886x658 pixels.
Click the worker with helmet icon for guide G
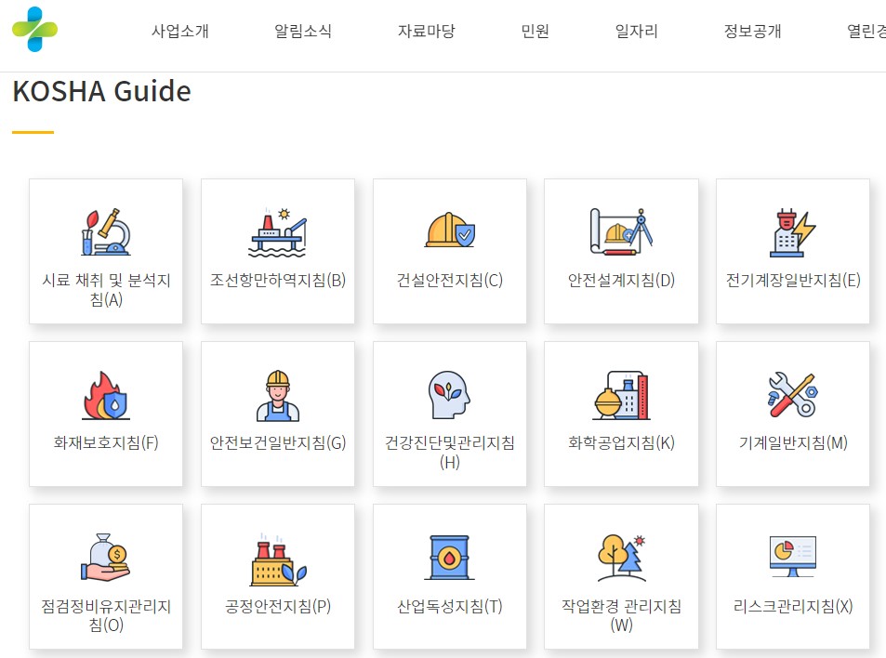(x=278, y=395)
